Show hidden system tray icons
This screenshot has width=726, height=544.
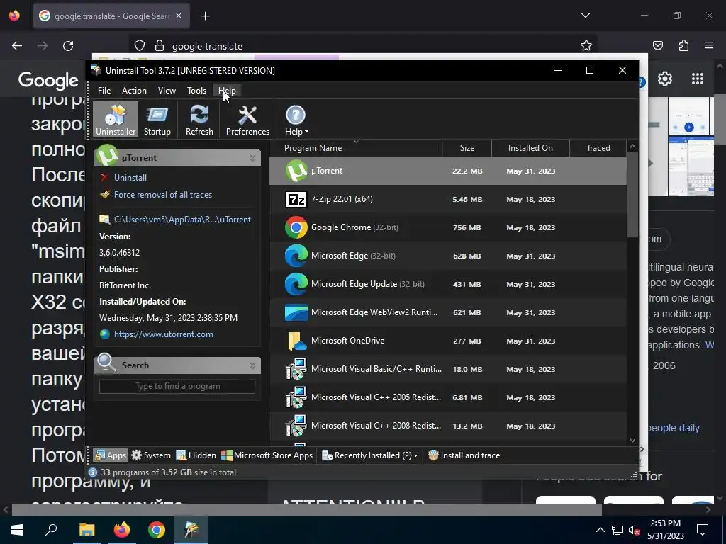pos(600,530)
